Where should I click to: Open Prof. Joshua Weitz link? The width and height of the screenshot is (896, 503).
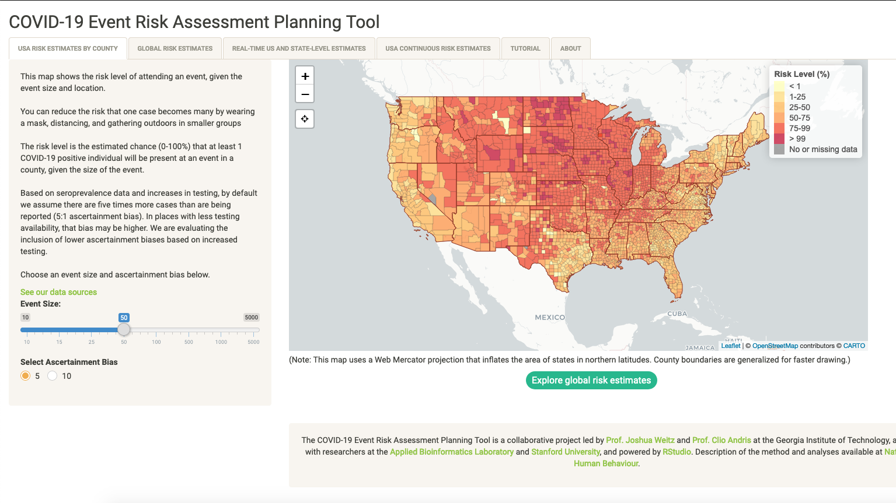pos(640,440)
